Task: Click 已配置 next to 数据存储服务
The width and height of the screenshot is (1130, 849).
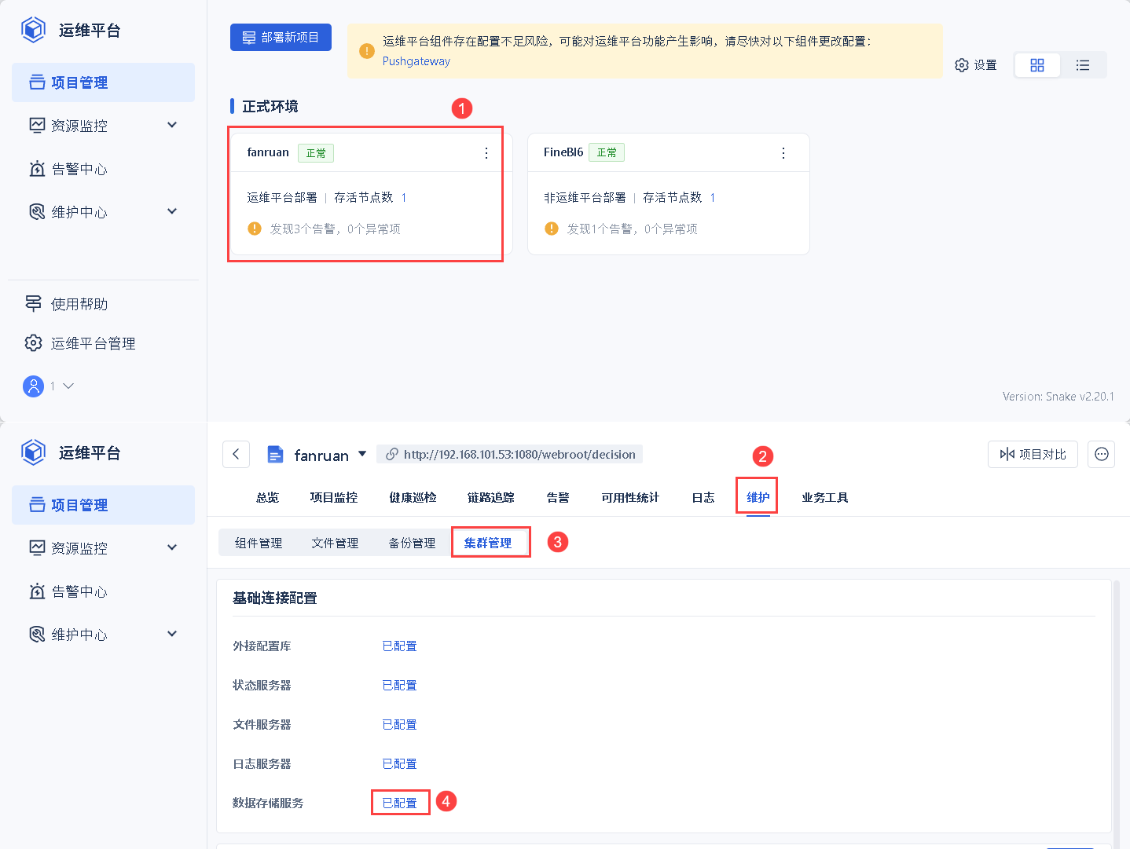Action: [399, 802]
